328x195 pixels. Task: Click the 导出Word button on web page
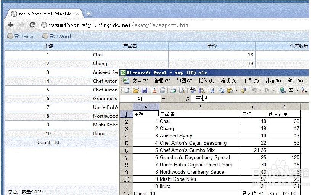[56, 36]
